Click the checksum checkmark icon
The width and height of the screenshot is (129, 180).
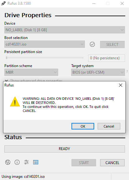[x=92, y=44]
